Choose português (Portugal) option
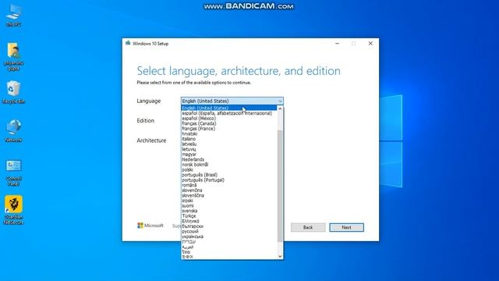Image resolution: width=499 pixels, height=281 pixels. point(229,180)
